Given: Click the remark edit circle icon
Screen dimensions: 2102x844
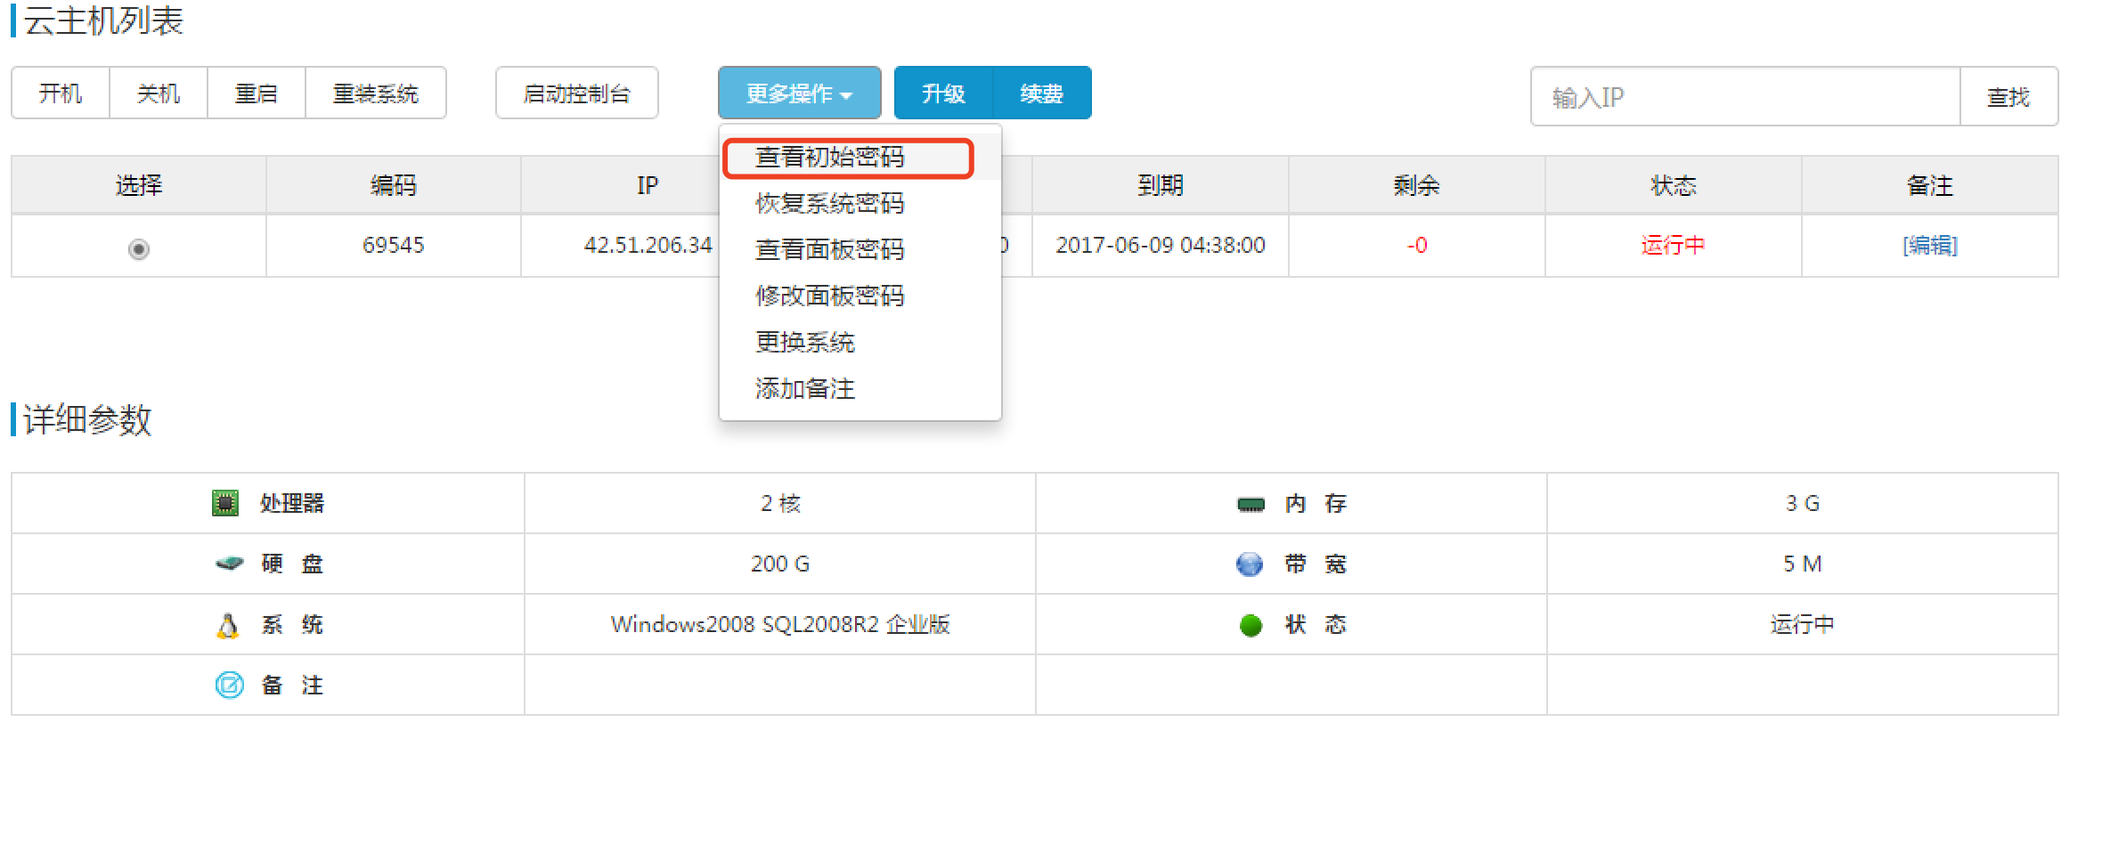Looking at the screenshot, I should point(230,685).
